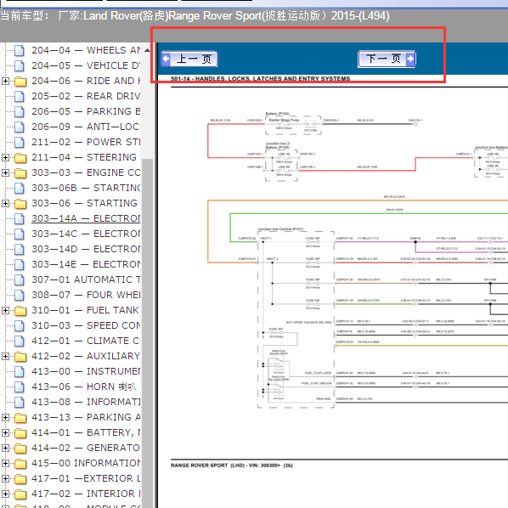The height and width of the screenshot is (508, 508).
Task: Click document icon beside 204-04 WHEELS
Action: pos(20,50)
